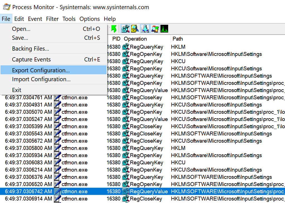The width and height of the screenshot is (285, 203).
Task: Open the Help menu
Action: pos(110,19)
